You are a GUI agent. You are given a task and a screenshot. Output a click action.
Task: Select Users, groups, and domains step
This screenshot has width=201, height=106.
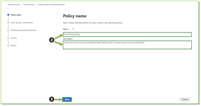tap(22, 23)
